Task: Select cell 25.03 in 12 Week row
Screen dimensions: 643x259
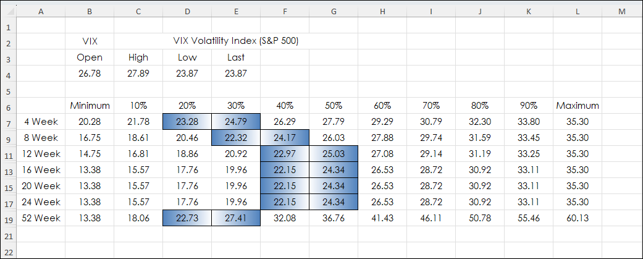Action: [334, 154]
